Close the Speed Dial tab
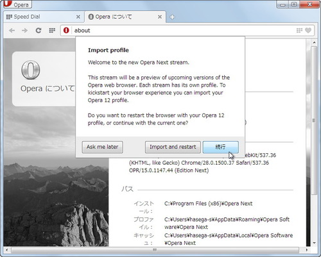The height and width of the screenshot is (257, 321). (78, 17)
